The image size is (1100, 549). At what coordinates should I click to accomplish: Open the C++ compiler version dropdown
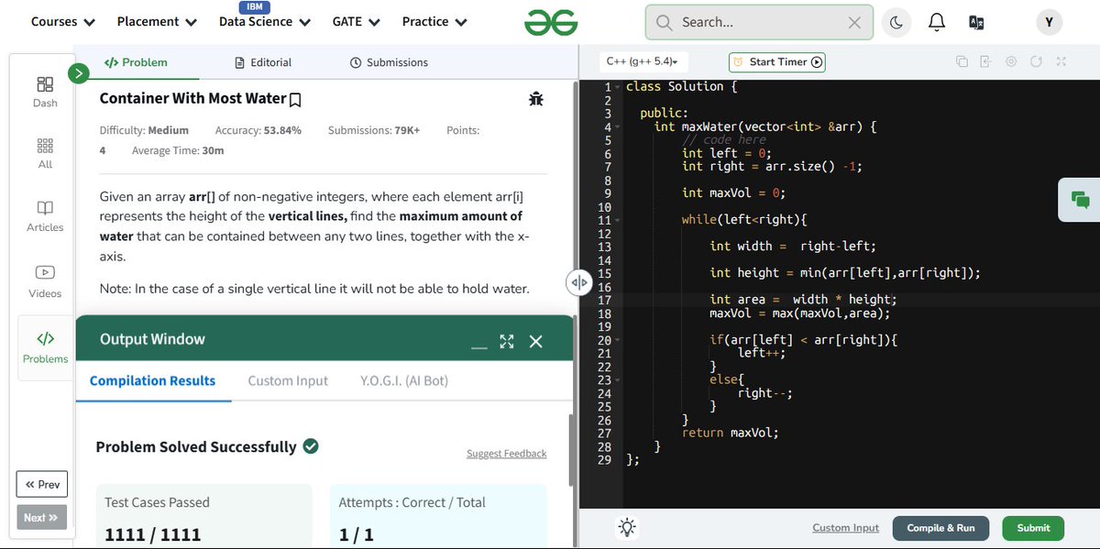(x=642, y=61)
